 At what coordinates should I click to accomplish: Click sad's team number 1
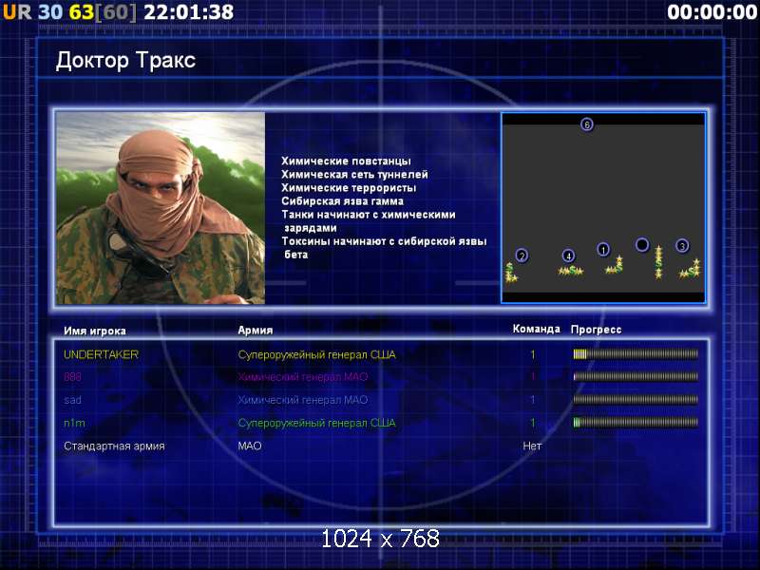tap(533, 400)
